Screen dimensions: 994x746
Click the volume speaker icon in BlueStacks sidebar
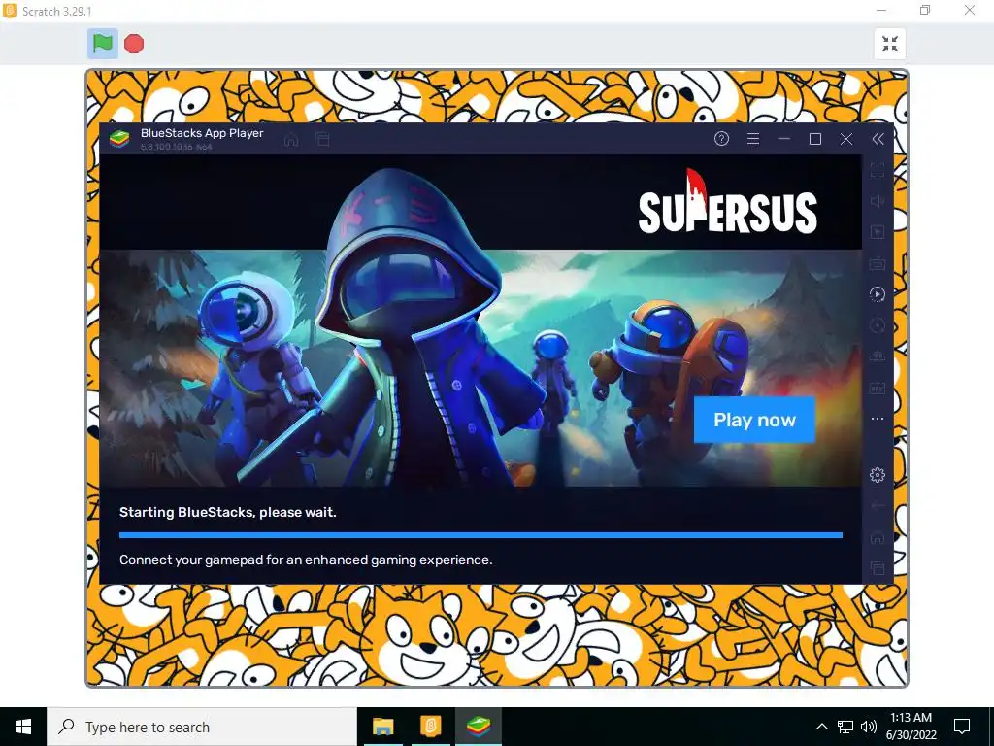pos(878,201)
